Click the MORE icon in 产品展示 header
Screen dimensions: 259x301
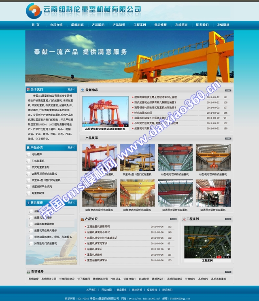pyautogui.click(x=228, y=138)
